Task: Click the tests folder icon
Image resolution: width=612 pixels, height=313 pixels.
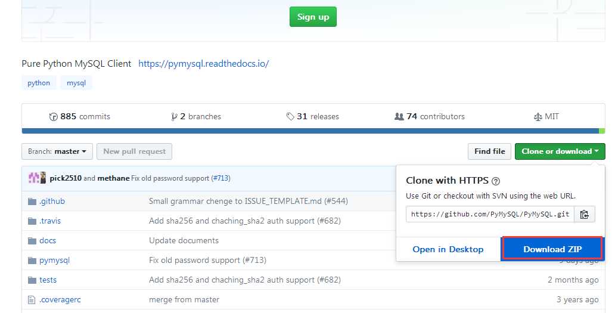Action: coord(32,280)
